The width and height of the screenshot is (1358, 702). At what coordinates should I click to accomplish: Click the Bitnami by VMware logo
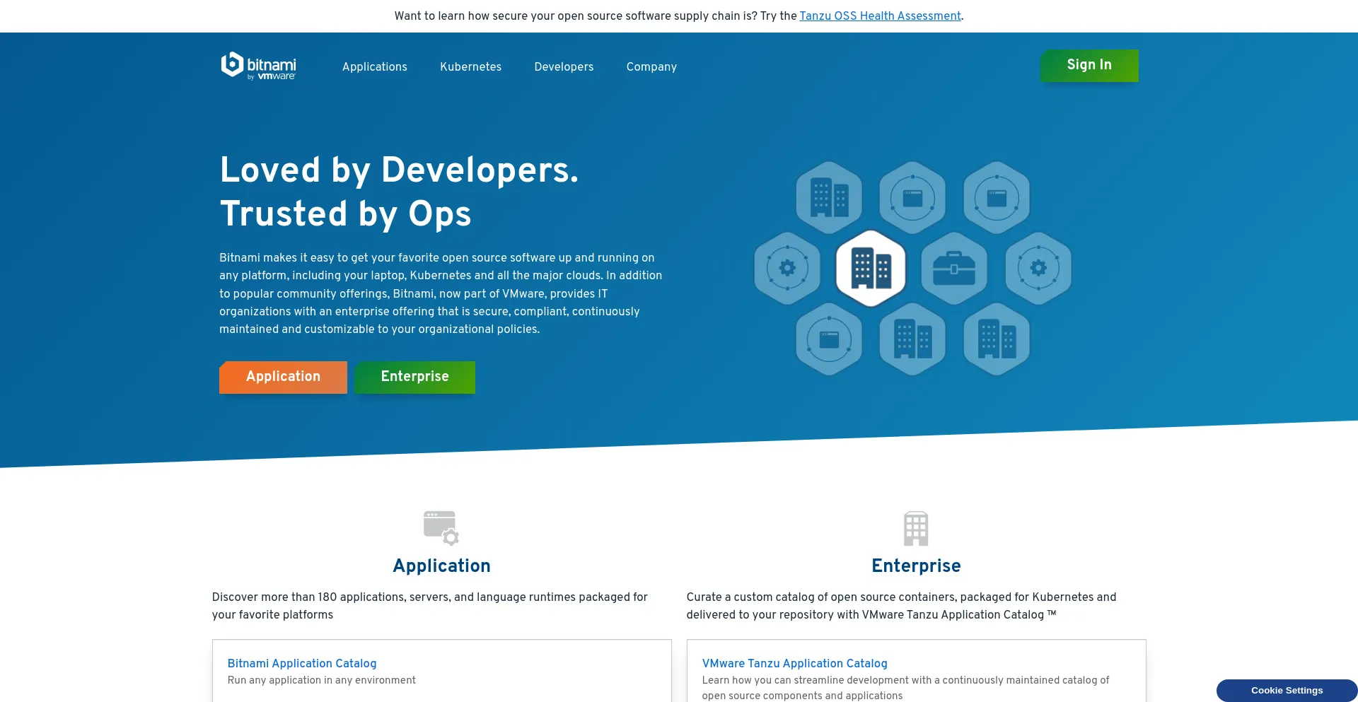(x=258, y=66)
